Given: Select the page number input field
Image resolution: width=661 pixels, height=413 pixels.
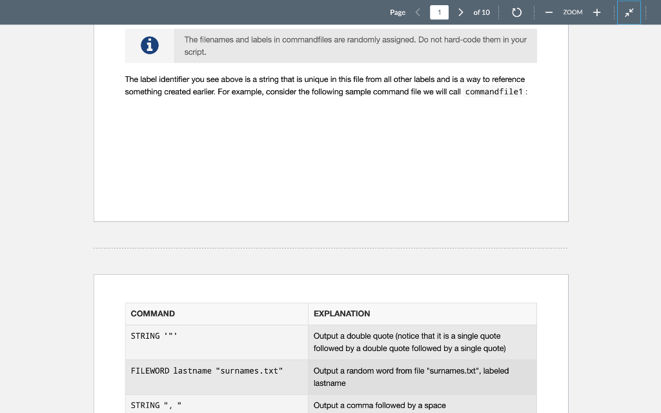Looking at the screenshot, I should tap(439, 12).
